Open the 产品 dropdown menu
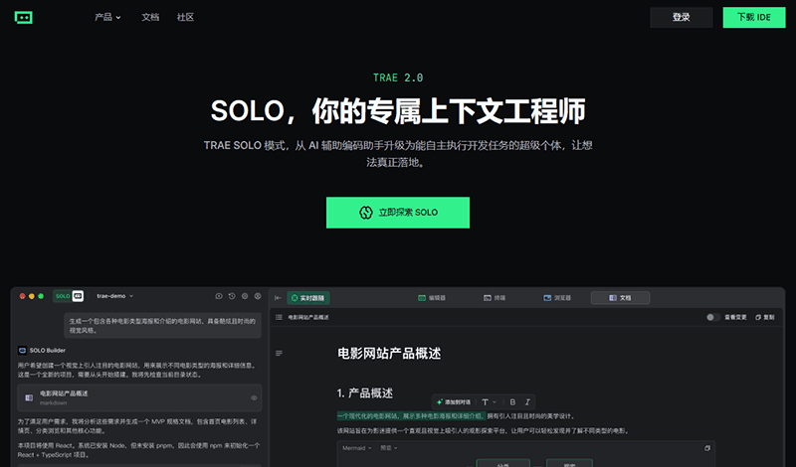 pyautogui.click(x=107, y=17)
